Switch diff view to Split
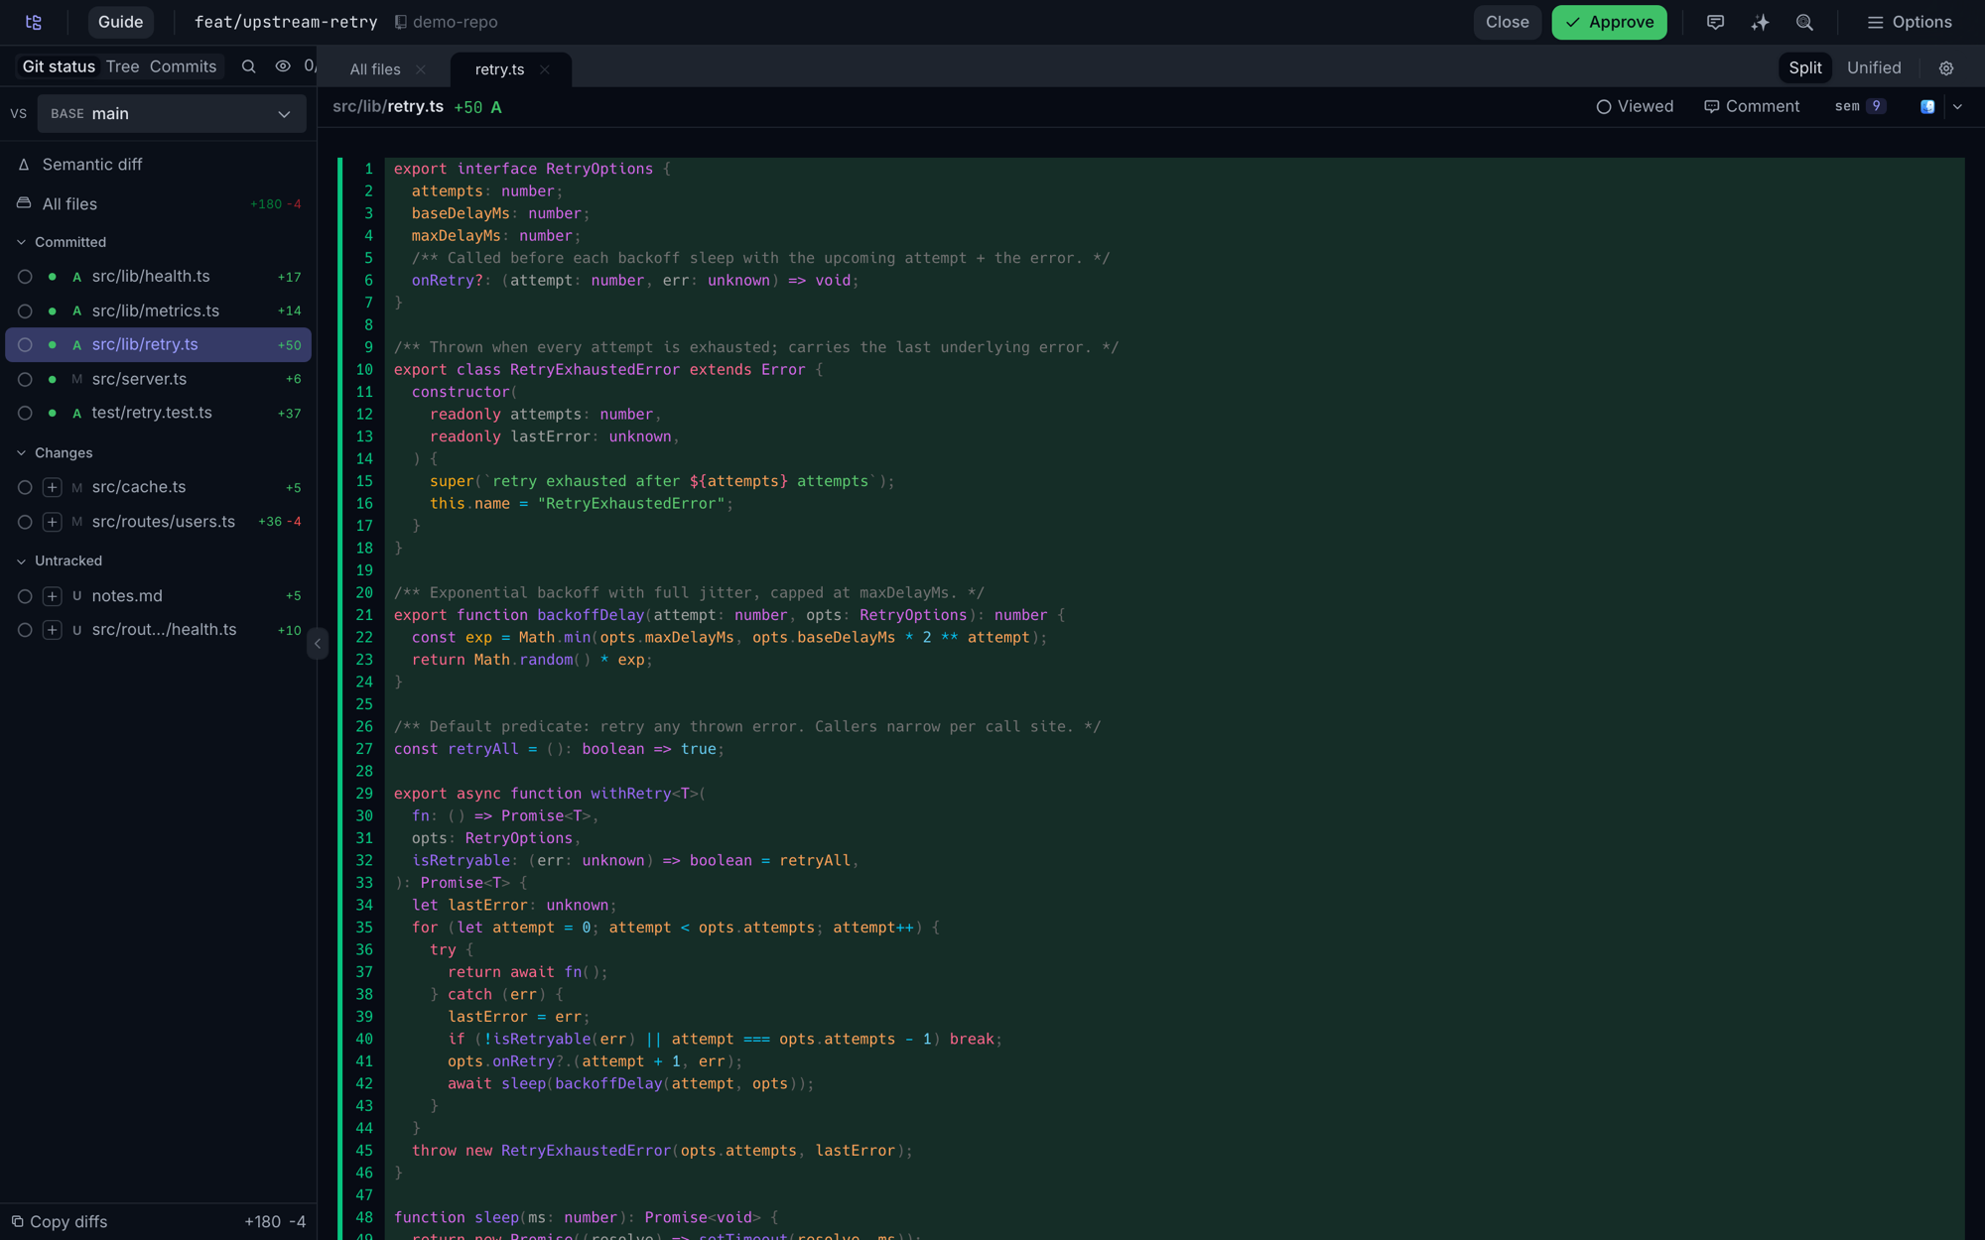The width and height of the screenshot is (1985, 1240). pos(1804,67)
